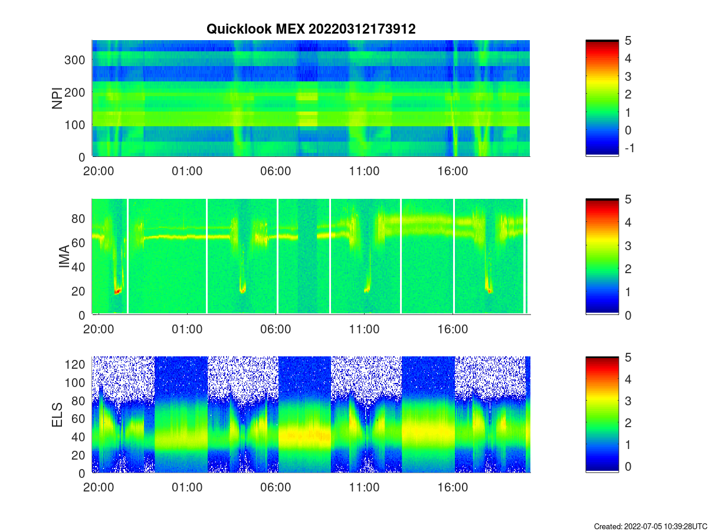Click the 4 label on IMA colorbar
The width and height of the screenshot is (708, 531).
pos(628,222)
